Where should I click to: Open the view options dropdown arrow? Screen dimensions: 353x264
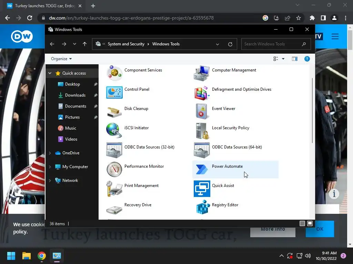tap(283, 59)
